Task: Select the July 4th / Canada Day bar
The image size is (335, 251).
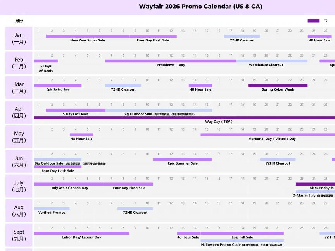Action: click(69, 184)
